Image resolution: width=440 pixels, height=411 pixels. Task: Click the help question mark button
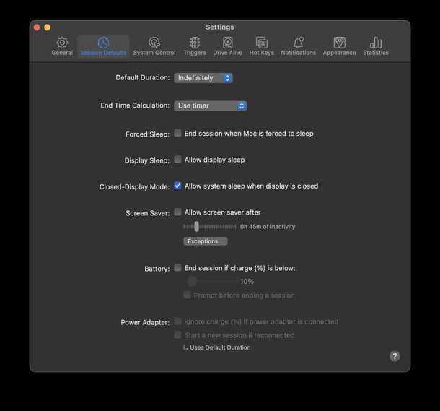pos(395,356)
